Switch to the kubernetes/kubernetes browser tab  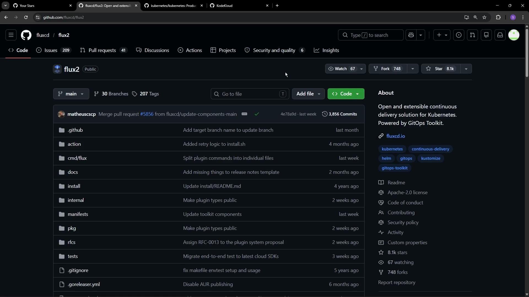tap(174, 5)
